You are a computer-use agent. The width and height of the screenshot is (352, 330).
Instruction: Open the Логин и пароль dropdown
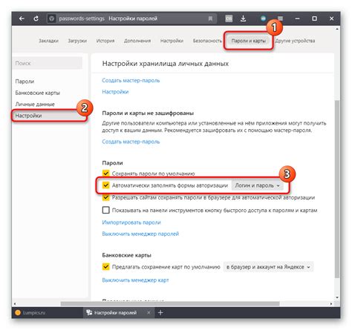(257, 185)
